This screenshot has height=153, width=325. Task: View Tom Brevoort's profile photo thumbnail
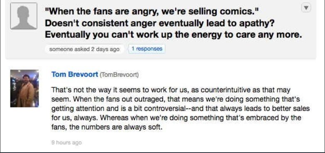(24, 88)
